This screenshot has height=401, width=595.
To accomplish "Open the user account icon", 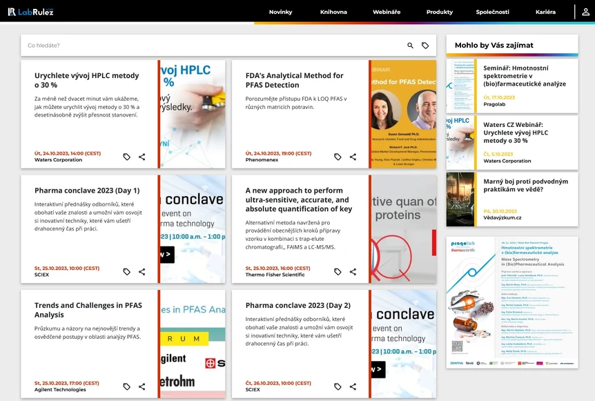I will click(585, 12).
